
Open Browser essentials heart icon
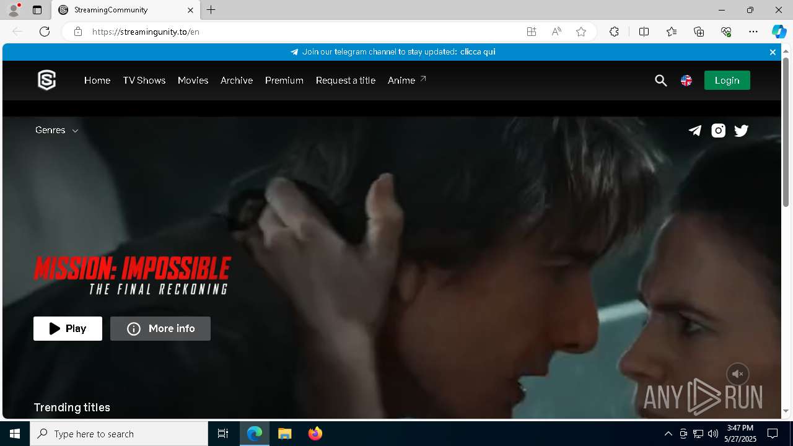pyautogui.click(x=726, y=32)
